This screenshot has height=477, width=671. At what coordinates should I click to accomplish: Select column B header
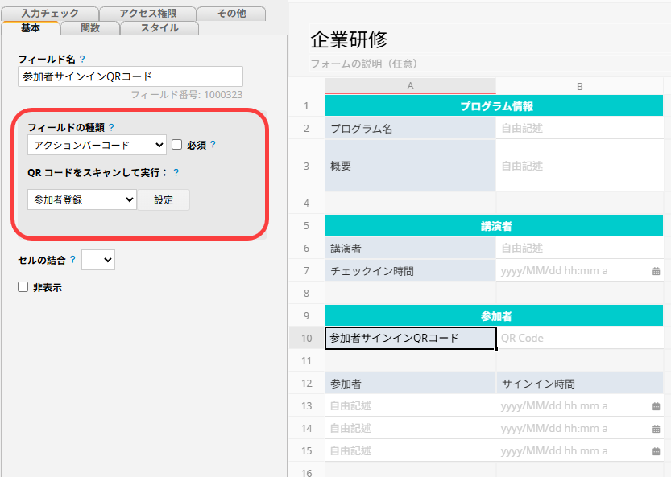(x=579, y=86)
